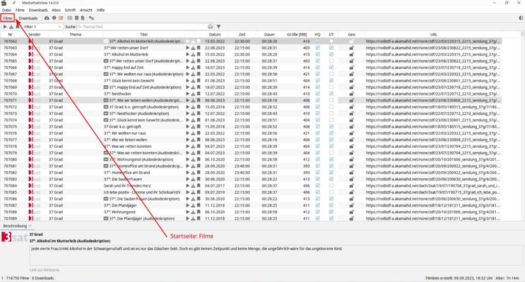Screen dimensions: 525x282
Task: Toggle HQ checkbox in row 707076
Action: [x=317, y=133]
